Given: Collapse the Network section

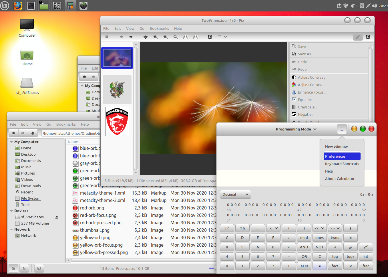Looking at the screenshot, I should click(x=11, y=229).
